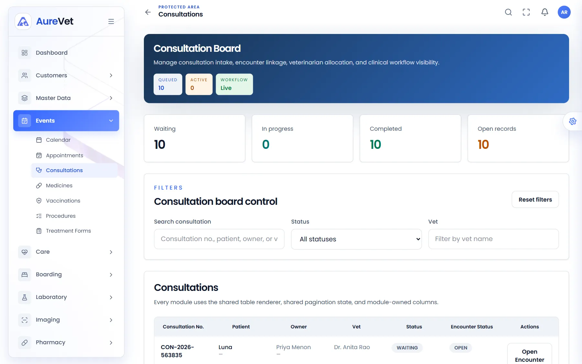Click the Customers people icon

coord(25,75)
